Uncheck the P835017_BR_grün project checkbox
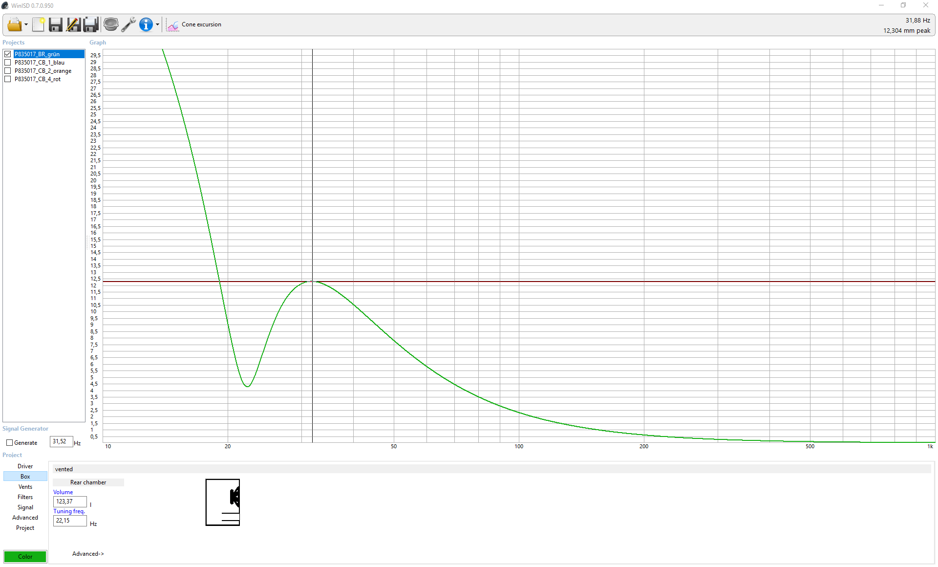 point(8,54)
